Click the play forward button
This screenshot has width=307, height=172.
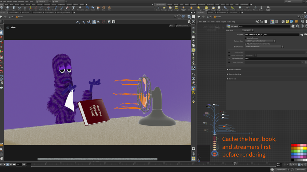[x=11, y=165]
